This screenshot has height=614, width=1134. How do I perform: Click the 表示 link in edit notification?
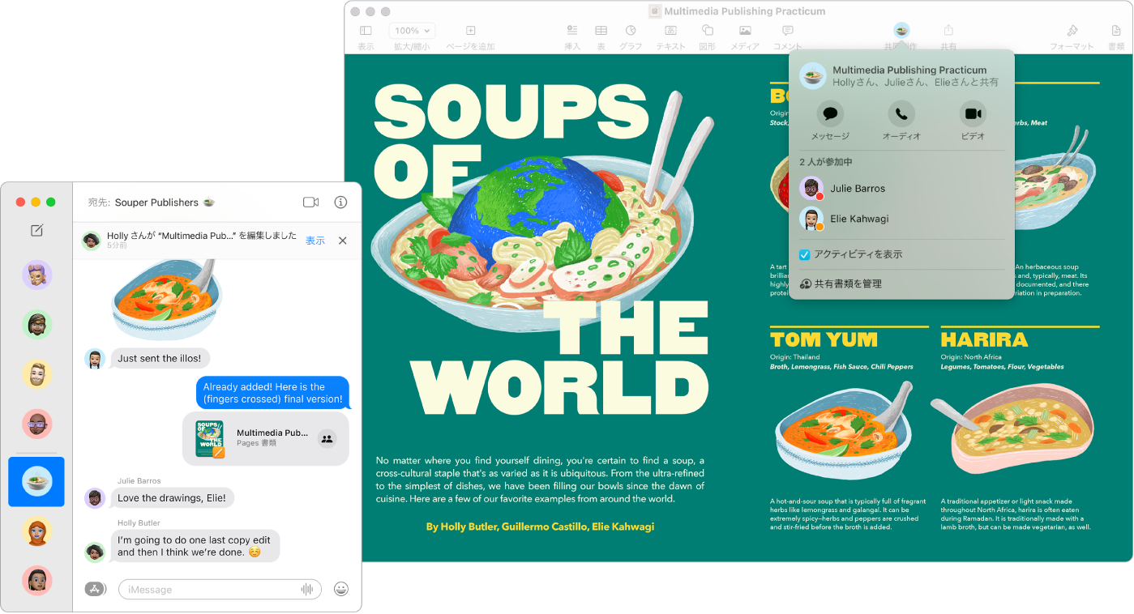[315, 240]
